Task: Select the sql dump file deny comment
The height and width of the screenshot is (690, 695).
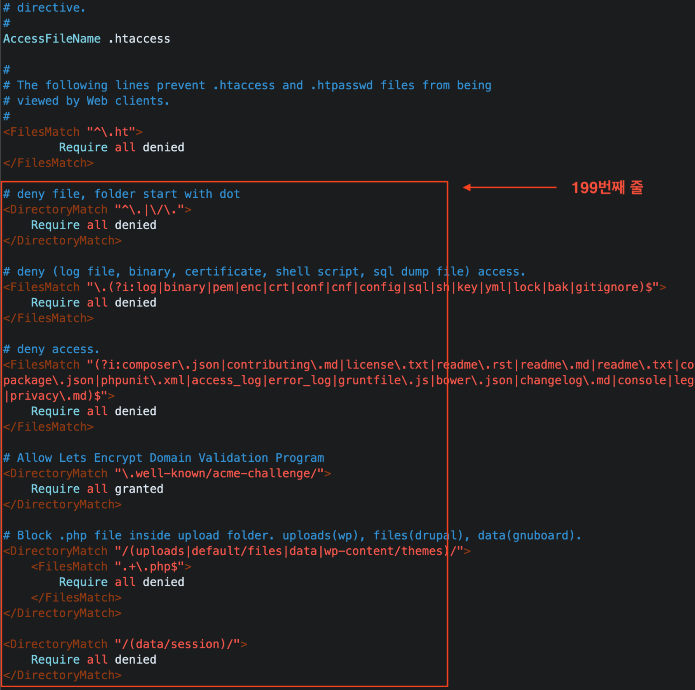Action: 264,271
